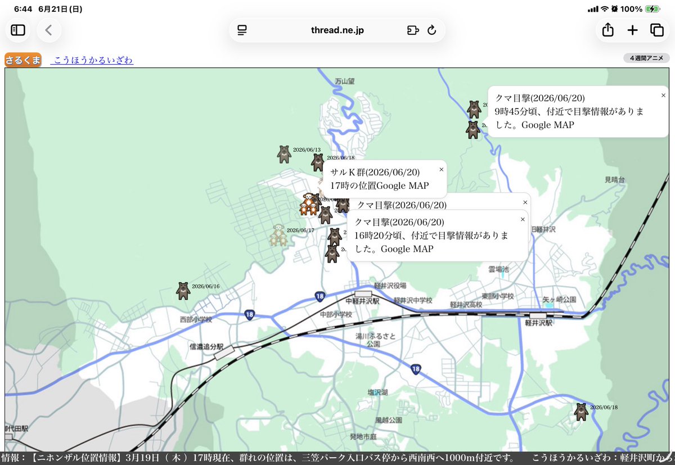Viewport: 675px width, 465px height.
Task: Open the Share sheet
Action: click(x=607, y=30)
